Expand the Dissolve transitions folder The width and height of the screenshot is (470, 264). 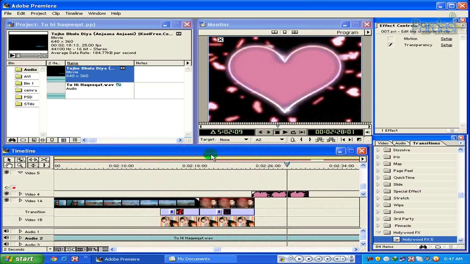pyautogui.click(x=378, y=150)
